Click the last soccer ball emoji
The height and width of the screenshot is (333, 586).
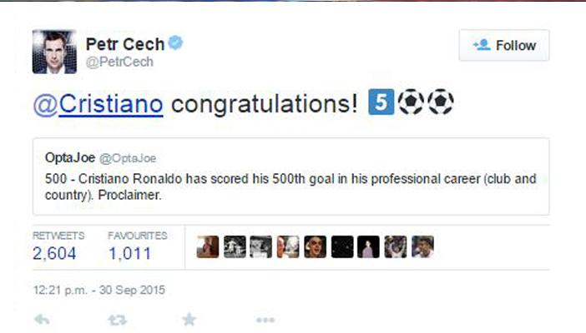tap(439, 103)
